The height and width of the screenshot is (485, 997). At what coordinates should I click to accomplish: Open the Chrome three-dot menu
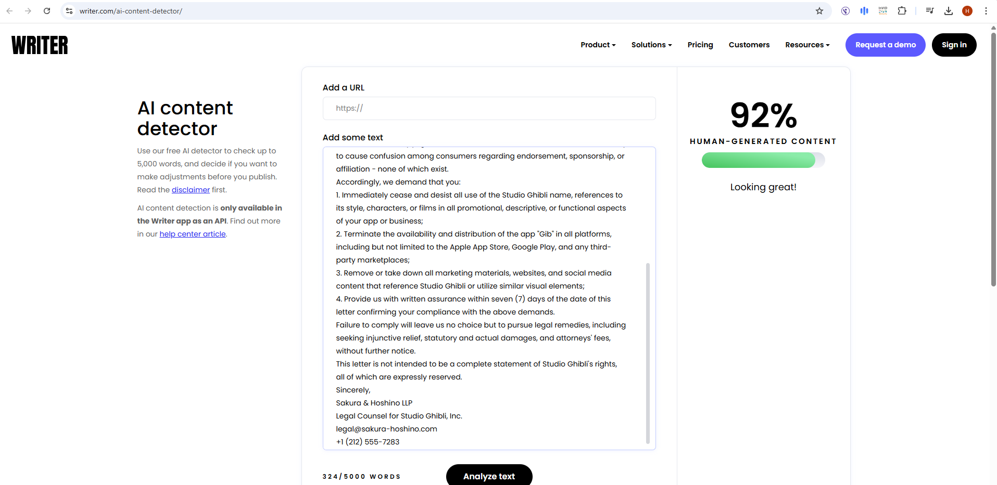pyautogui.click(x=986, y=11)
